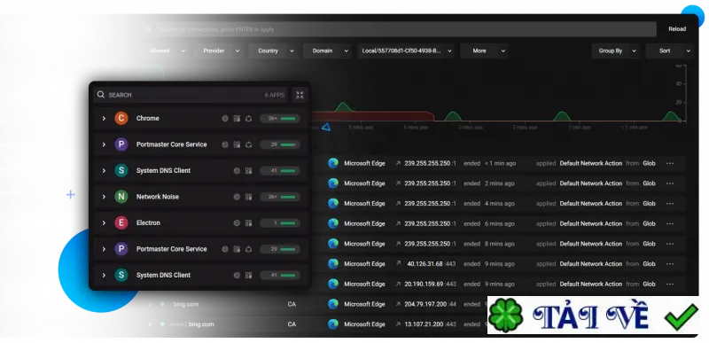Click the '8 mins ago' timestamp

pyautogui.click(x=500, y=244)
